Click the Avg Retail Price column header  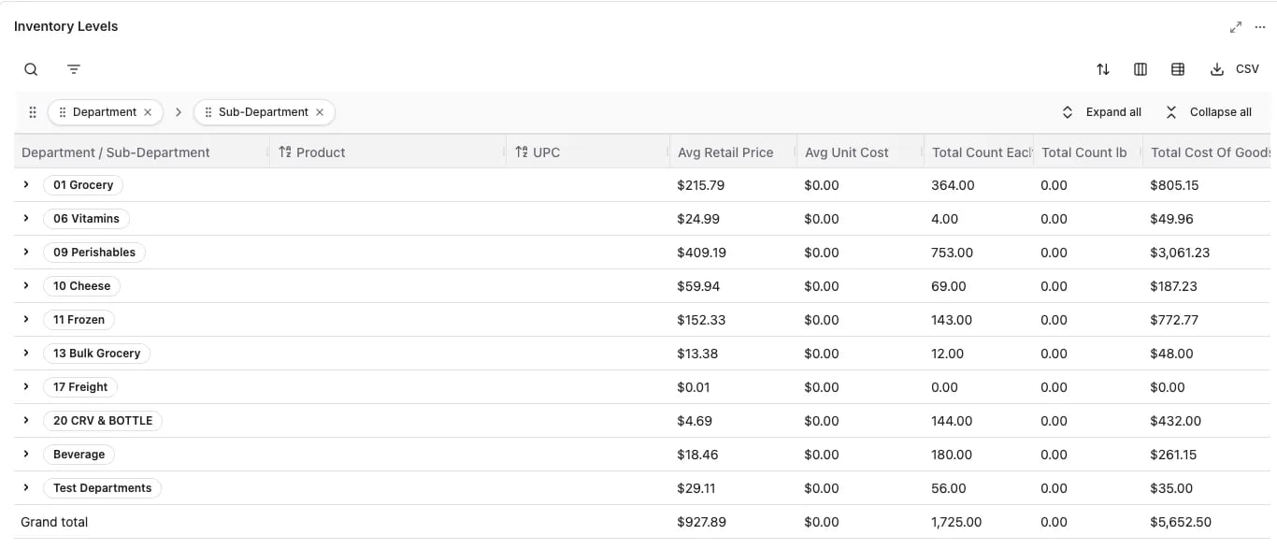tap(732, 152)
